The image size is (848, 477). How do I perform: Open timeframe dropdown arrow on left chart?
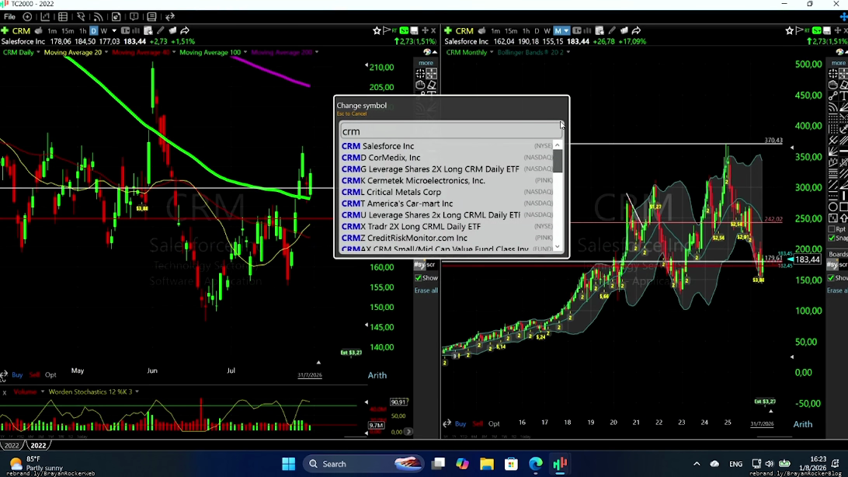[x=113, y=31]
